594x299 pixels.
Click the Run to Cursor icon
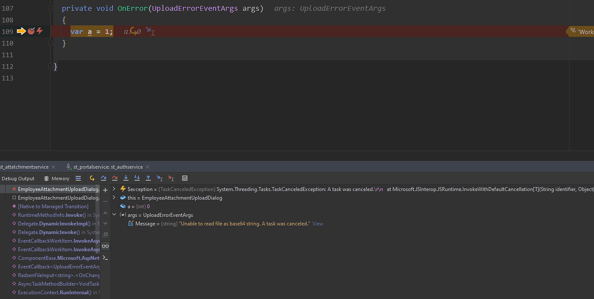(159, 178)
